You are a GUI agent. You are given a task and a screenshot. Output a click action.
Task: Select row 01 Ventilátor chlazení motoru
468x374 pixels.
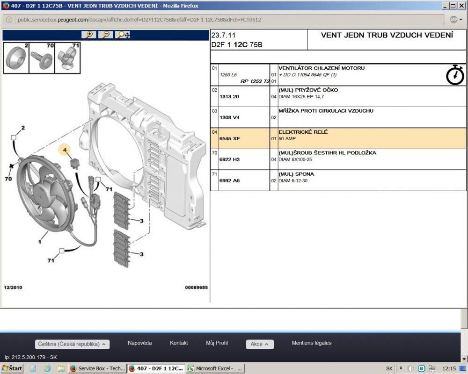click(x=338, y=75)
